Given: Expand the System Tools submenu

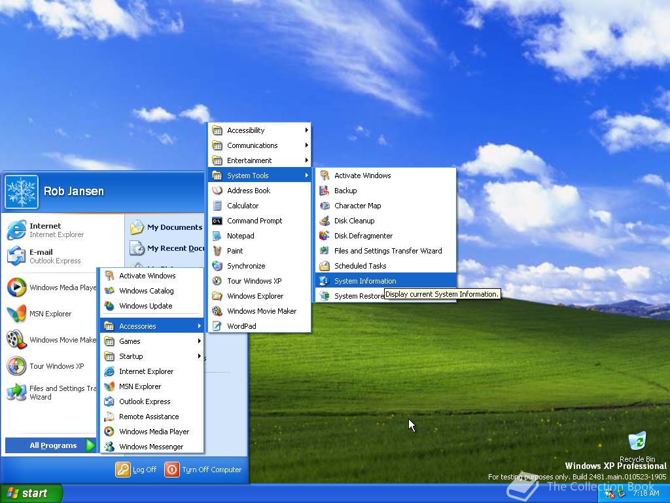Looking at the screenshot, I should click(259, 176).
